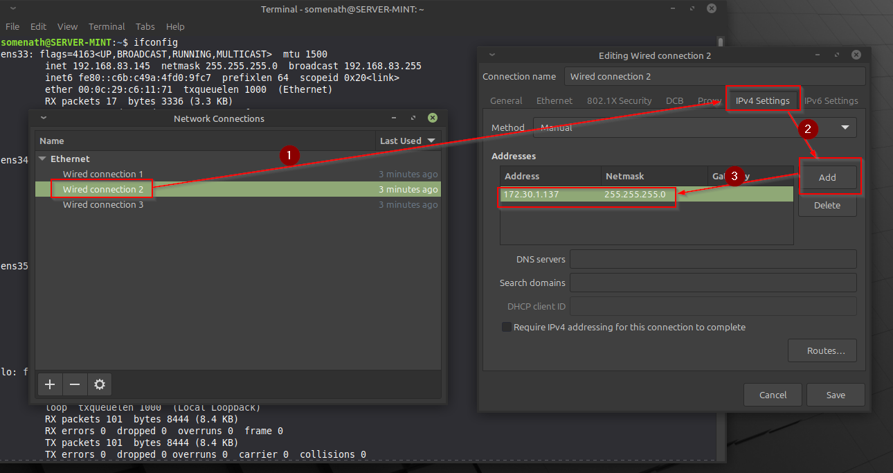The image size is (893, 473).
Task: Switch to the IPv4 Settings tab
Action: coord(762,100)
